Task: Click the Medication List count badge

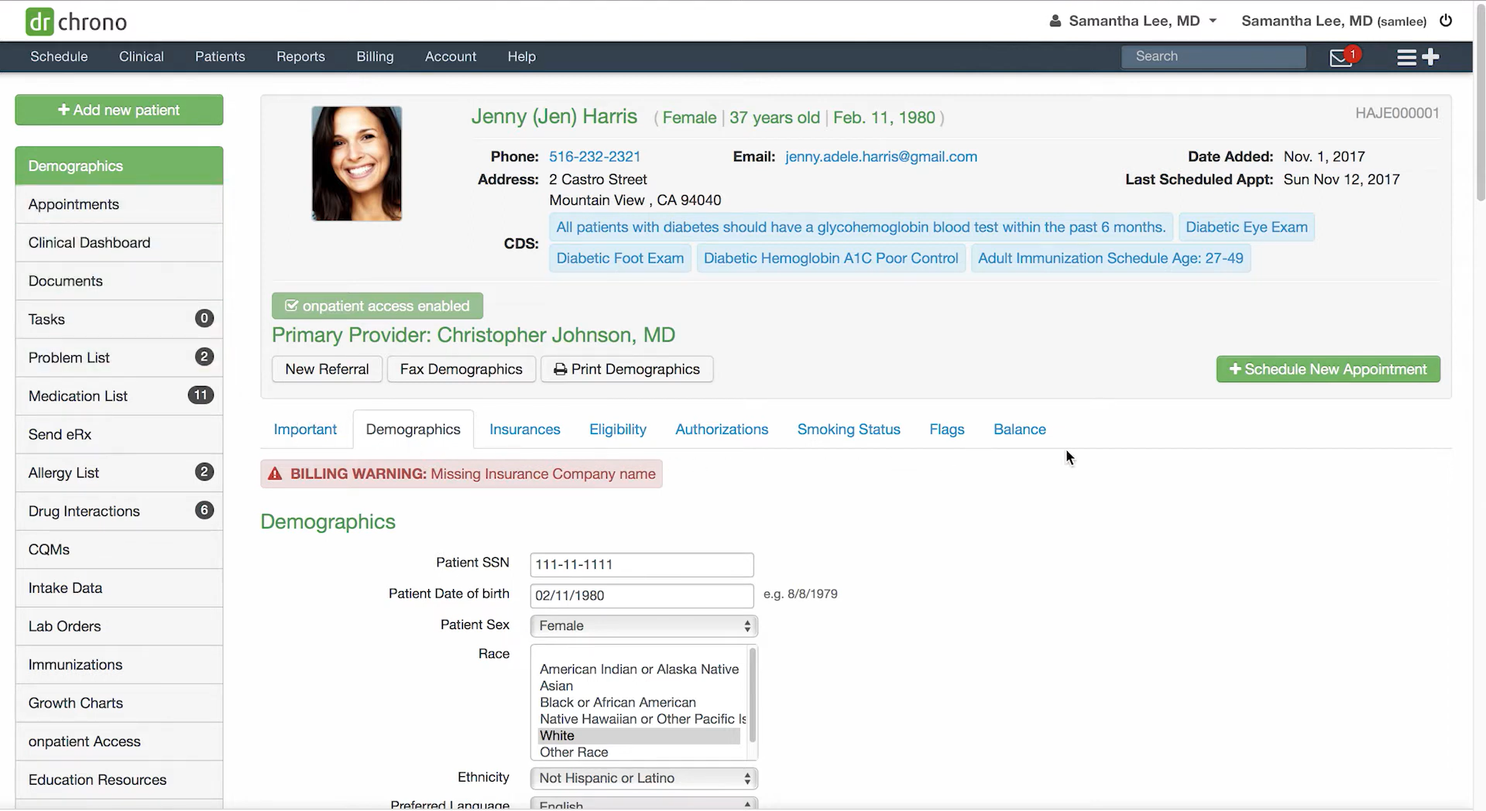Action: (201, 395)
